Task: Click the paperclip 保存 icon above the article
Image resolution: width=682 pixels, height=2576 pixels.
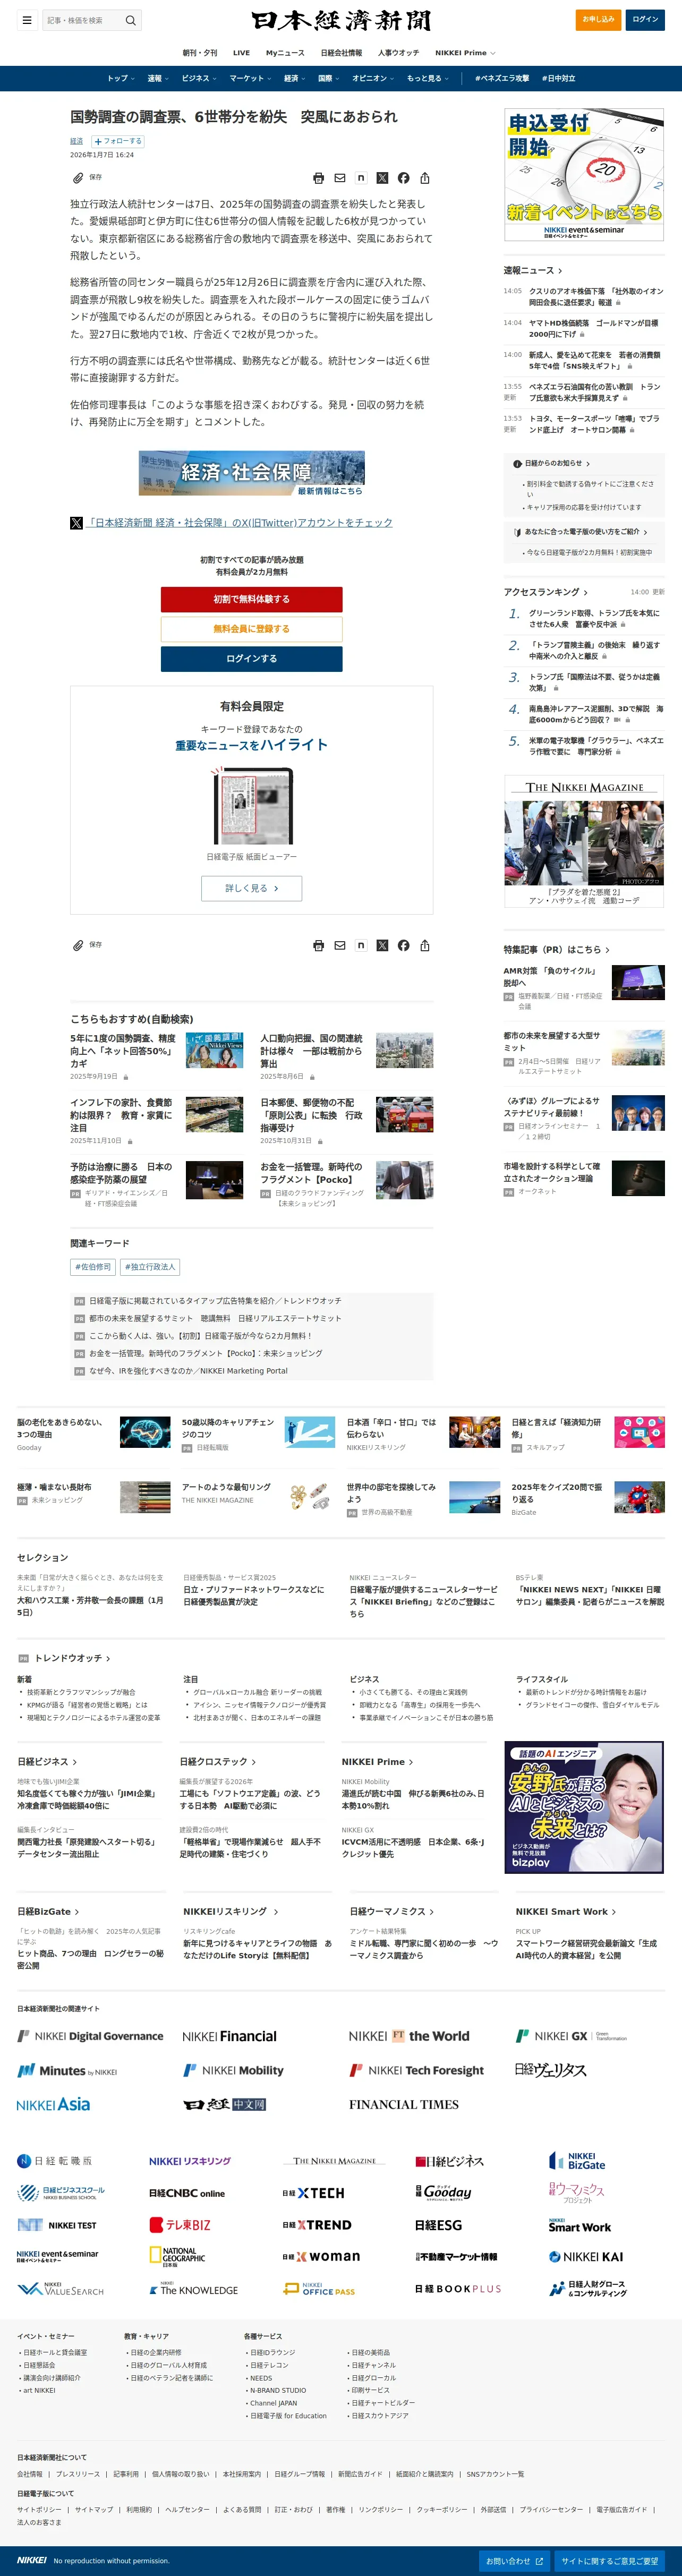Action: [77, 178]
